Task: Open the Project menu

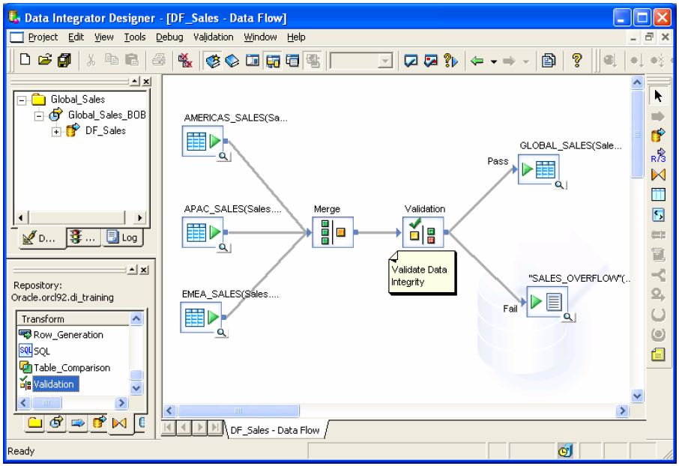Action: point(43,37)
